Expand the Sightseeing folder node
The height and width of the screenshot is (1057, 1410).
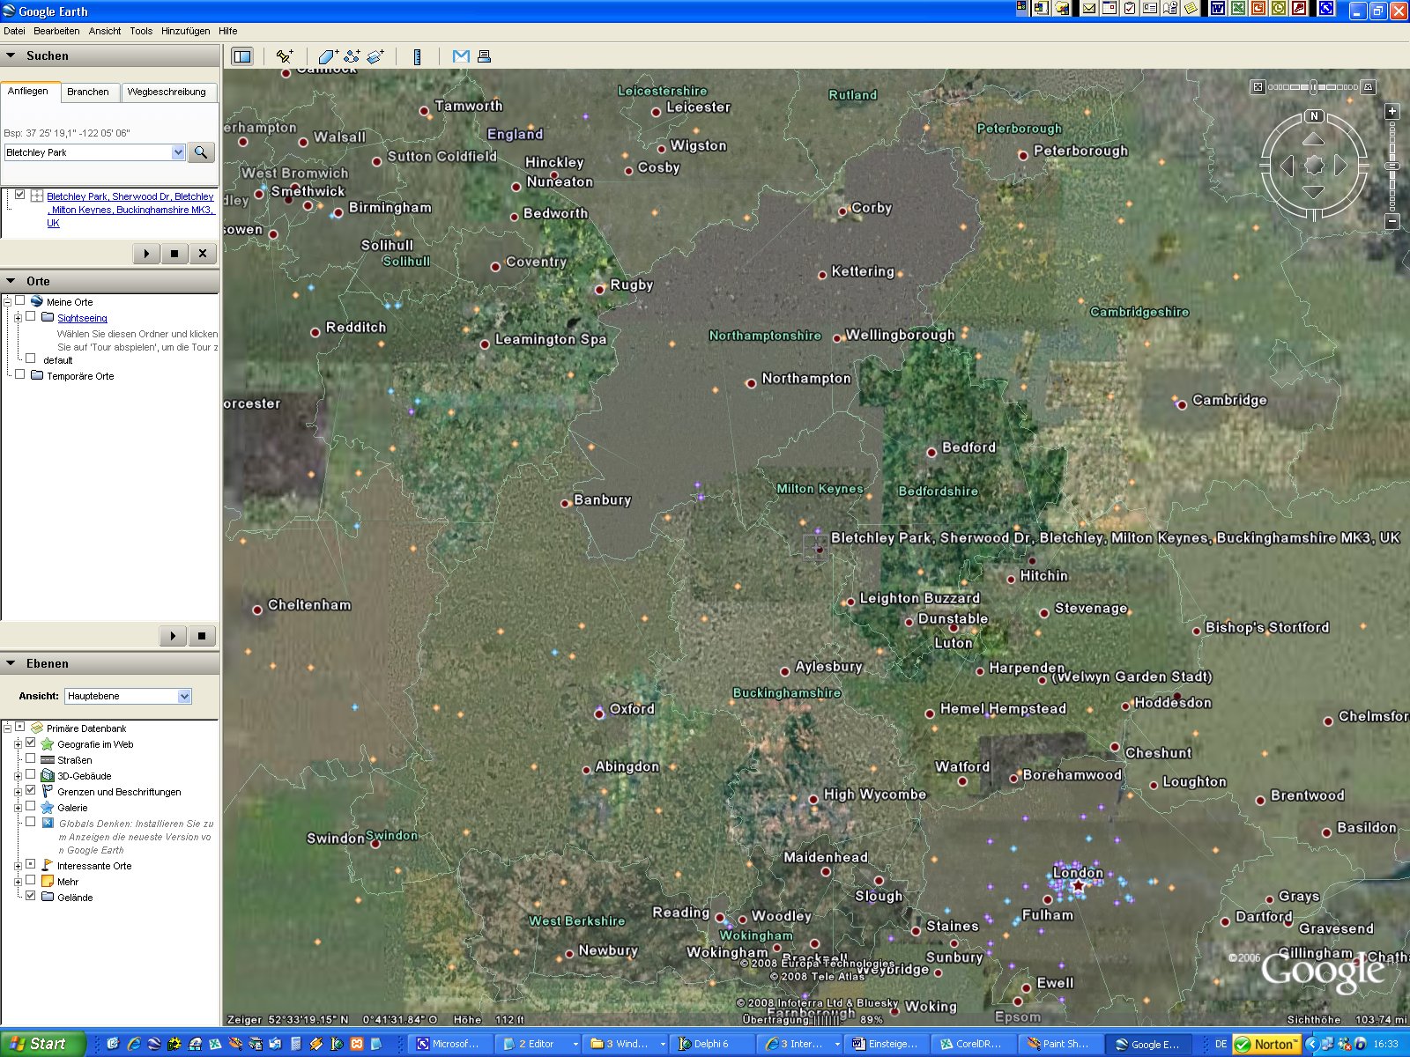pos(18,318)
